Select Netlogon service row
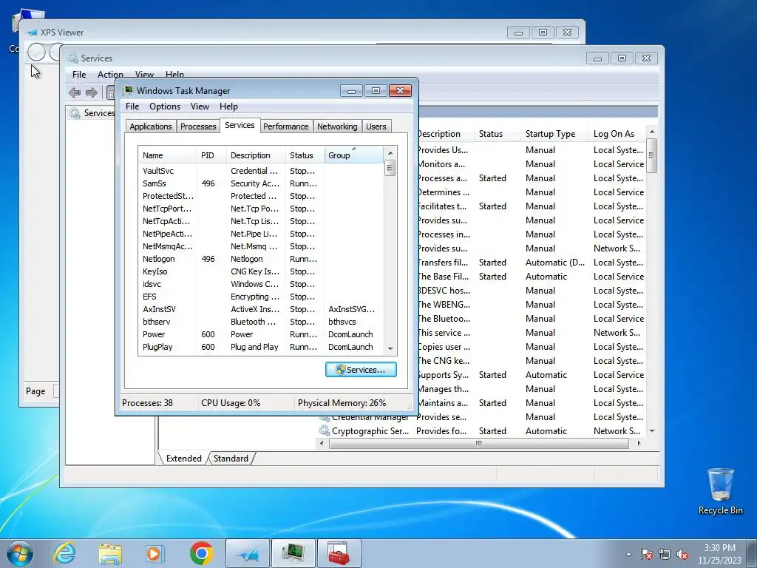 [261, 259]
